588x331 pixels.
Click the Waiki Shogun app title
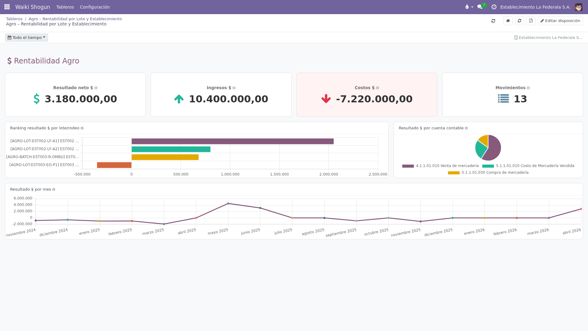pyautogui.click(x=32, y=7)
